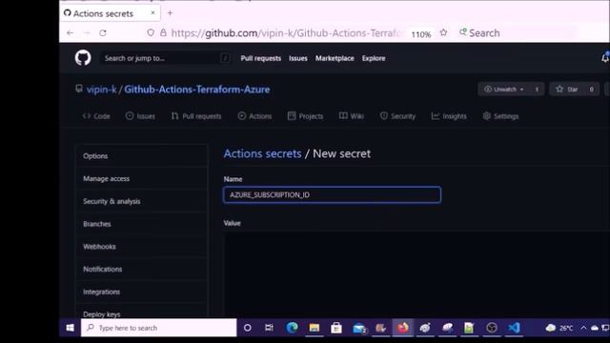This screenshot has width=610, height=343.
Task: Expand the Unwatch dropdown
Action: pos(504,90)
